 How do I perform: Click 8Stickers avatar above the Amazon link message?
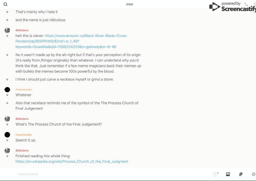pyautogui.click(x=7, y=30)
